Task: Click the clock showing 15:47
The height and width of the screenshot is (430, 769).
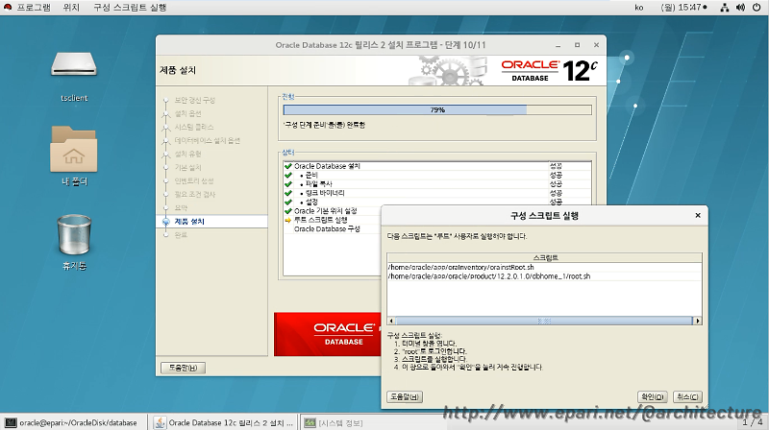Action: [x=683, y=8]
